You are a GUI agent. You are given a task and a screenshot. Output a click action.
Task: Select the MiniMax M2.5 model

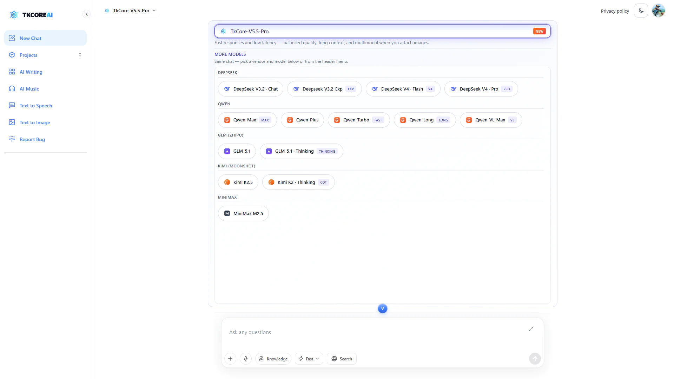[x=243, y=213]
